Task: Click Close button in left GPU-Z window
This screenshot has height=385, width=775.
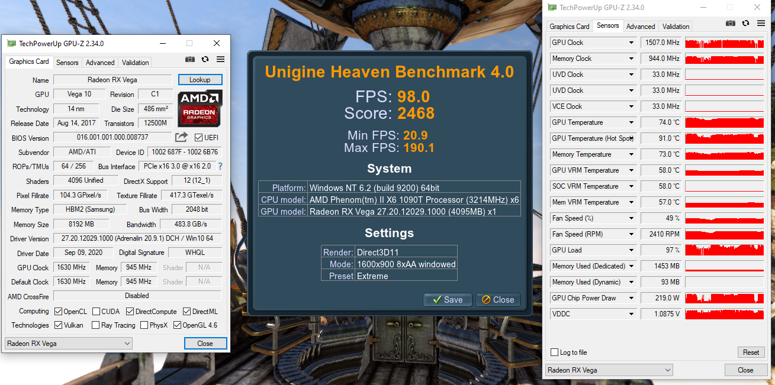Action: pos(205,343)
